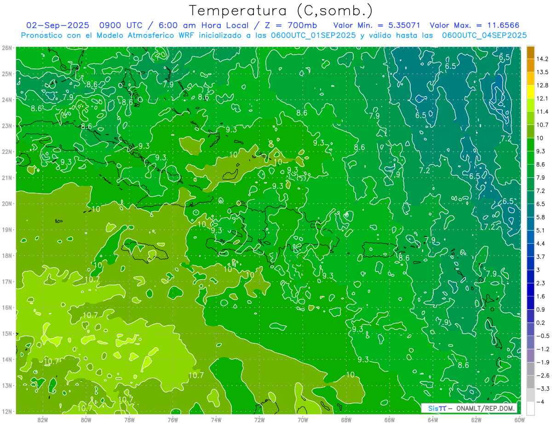Screen dimensions: 552x426
Task: Click the "SisTT – ONAMLT/REP.DOM." credit label
Action: pos(469,408)
